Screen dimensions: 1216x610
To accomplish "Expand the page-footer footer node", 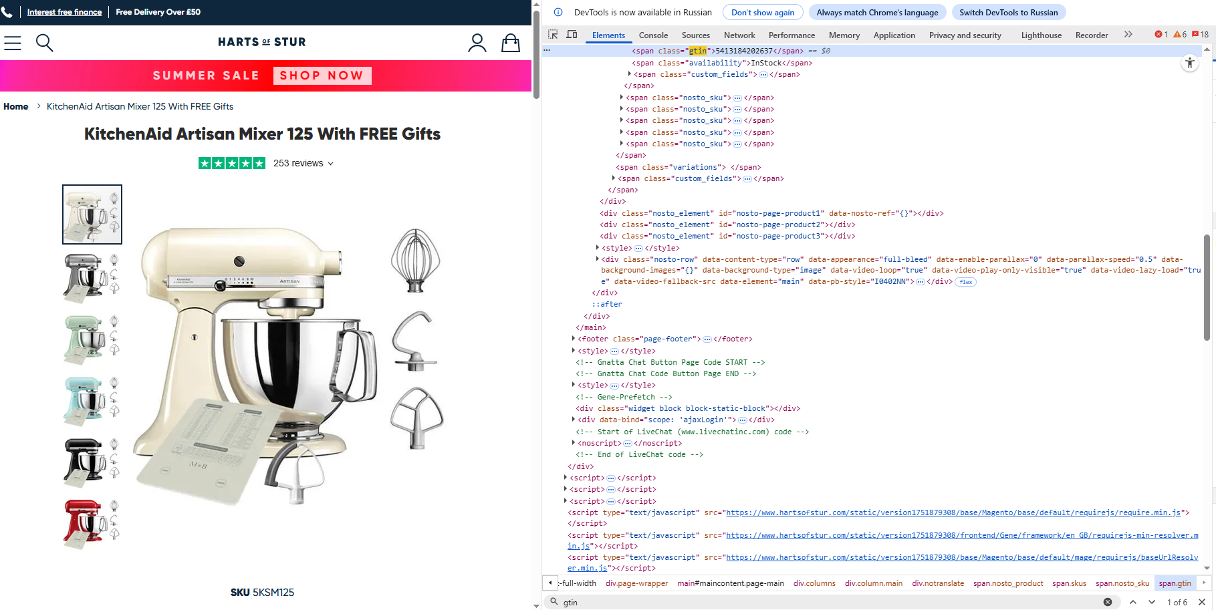I will (x=574, y=339).
